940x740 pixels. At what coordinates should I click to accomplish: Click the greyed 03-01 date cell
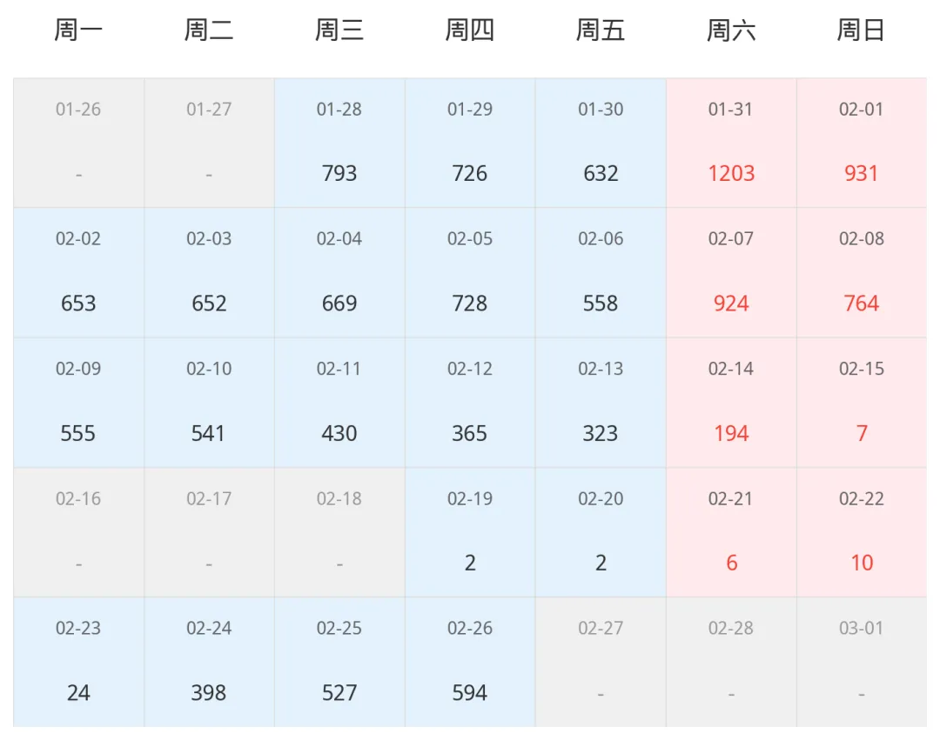point(862,662)
